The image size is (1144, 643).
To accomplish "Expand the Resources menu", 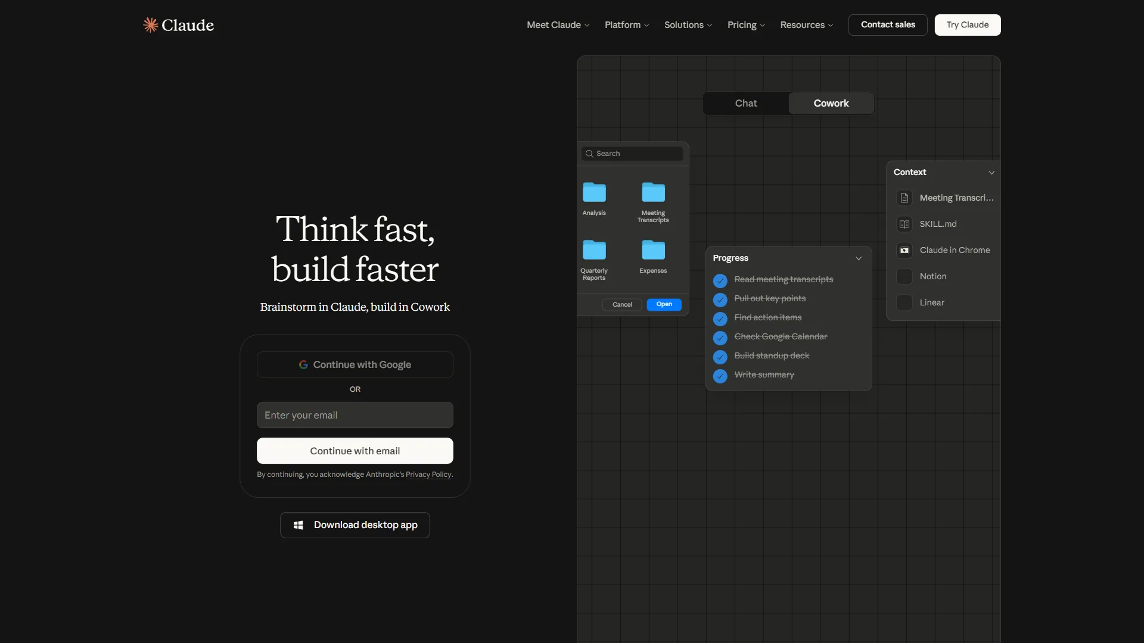I will pyautogui.click(x=807, y=25).
